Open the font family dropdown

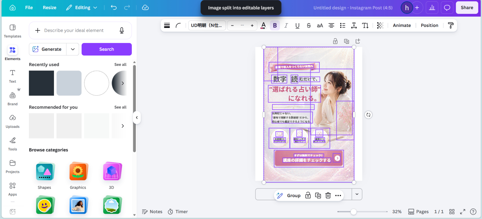(x=207, y=25)
